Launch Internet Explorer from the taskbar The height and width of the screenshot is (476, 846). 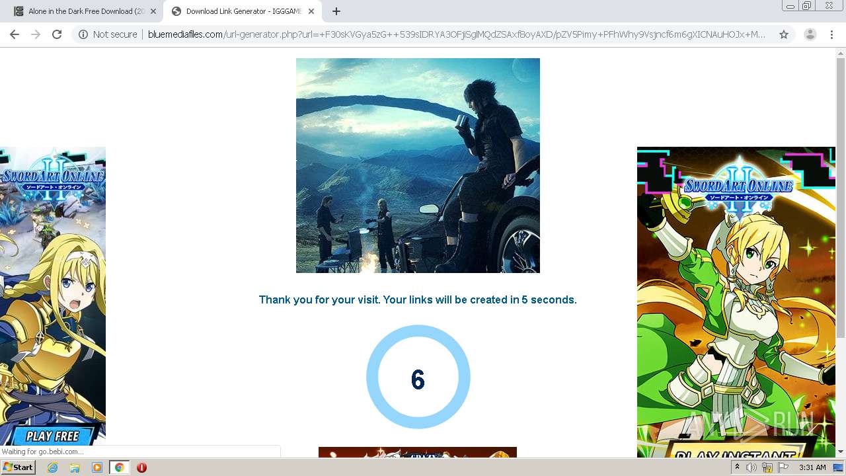[52, 467]
